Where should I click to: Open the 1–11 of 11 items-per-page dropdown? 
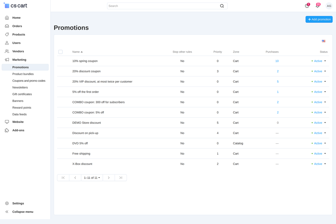(92, 178)
